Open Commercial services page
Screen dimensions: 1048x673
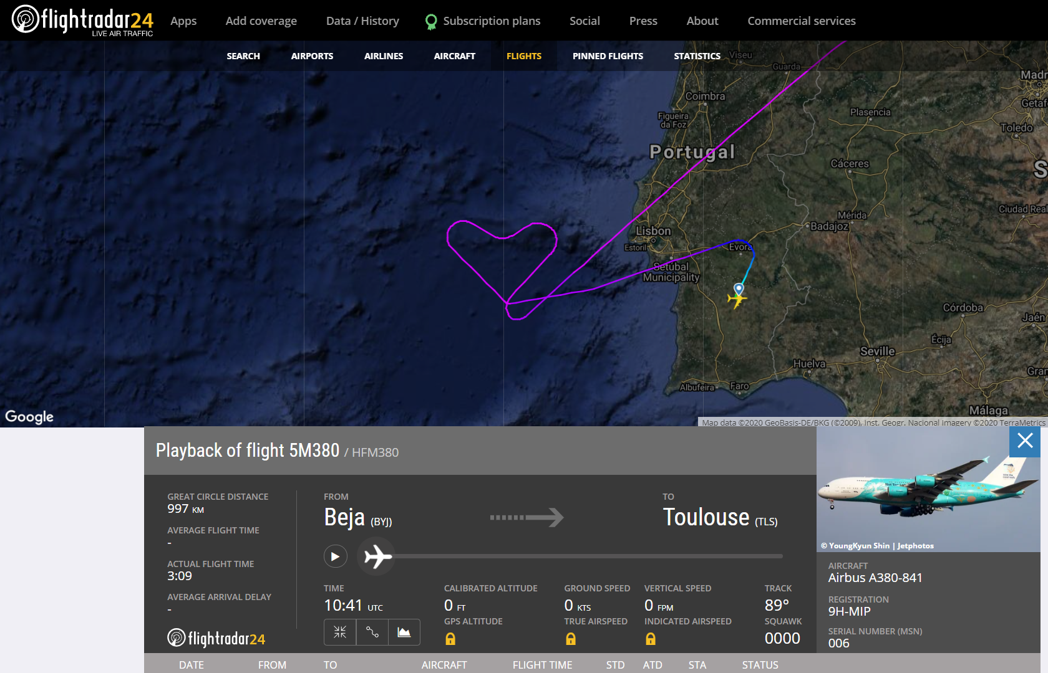click(802, 21)
